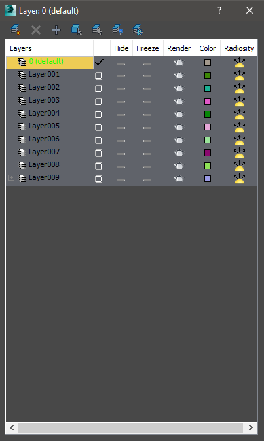Click the Color column header
The width and height of the screenshot is (264, 441).
tap(208, 48)
